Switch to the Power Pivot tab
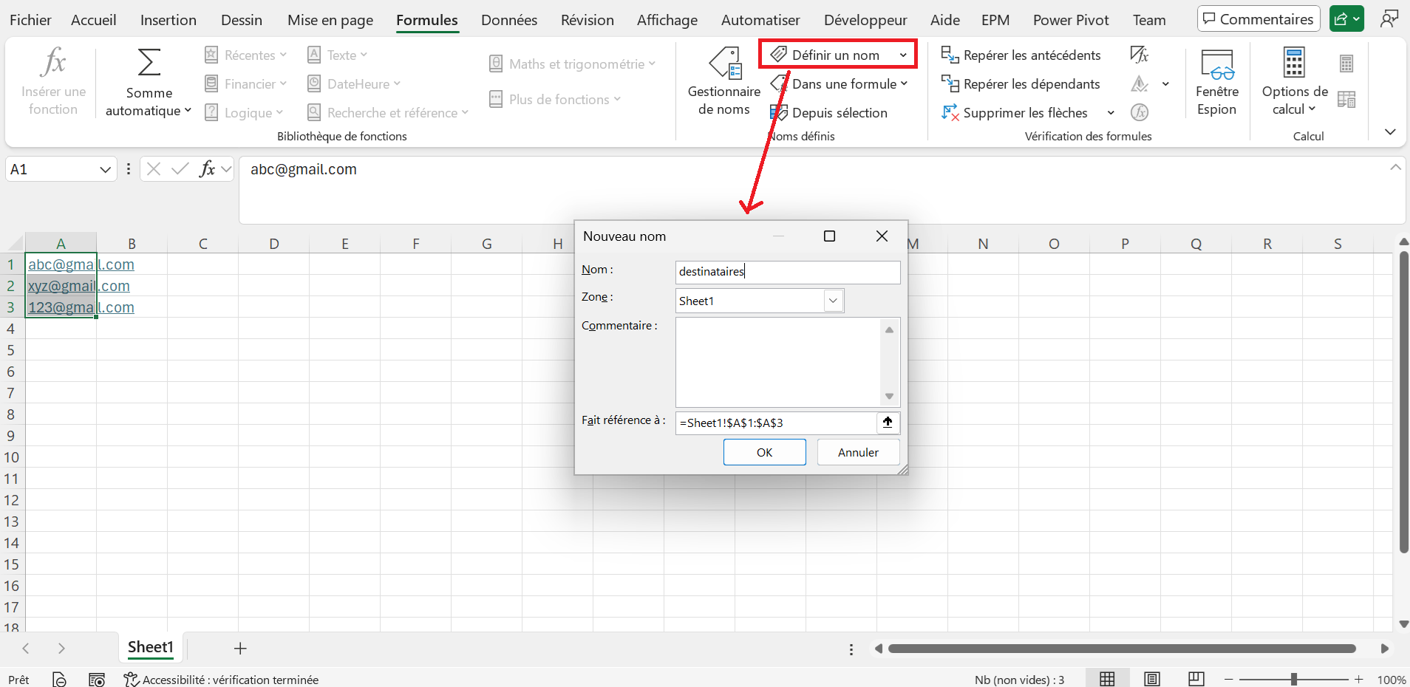 pyautogui.click(x=1071, y=20)
